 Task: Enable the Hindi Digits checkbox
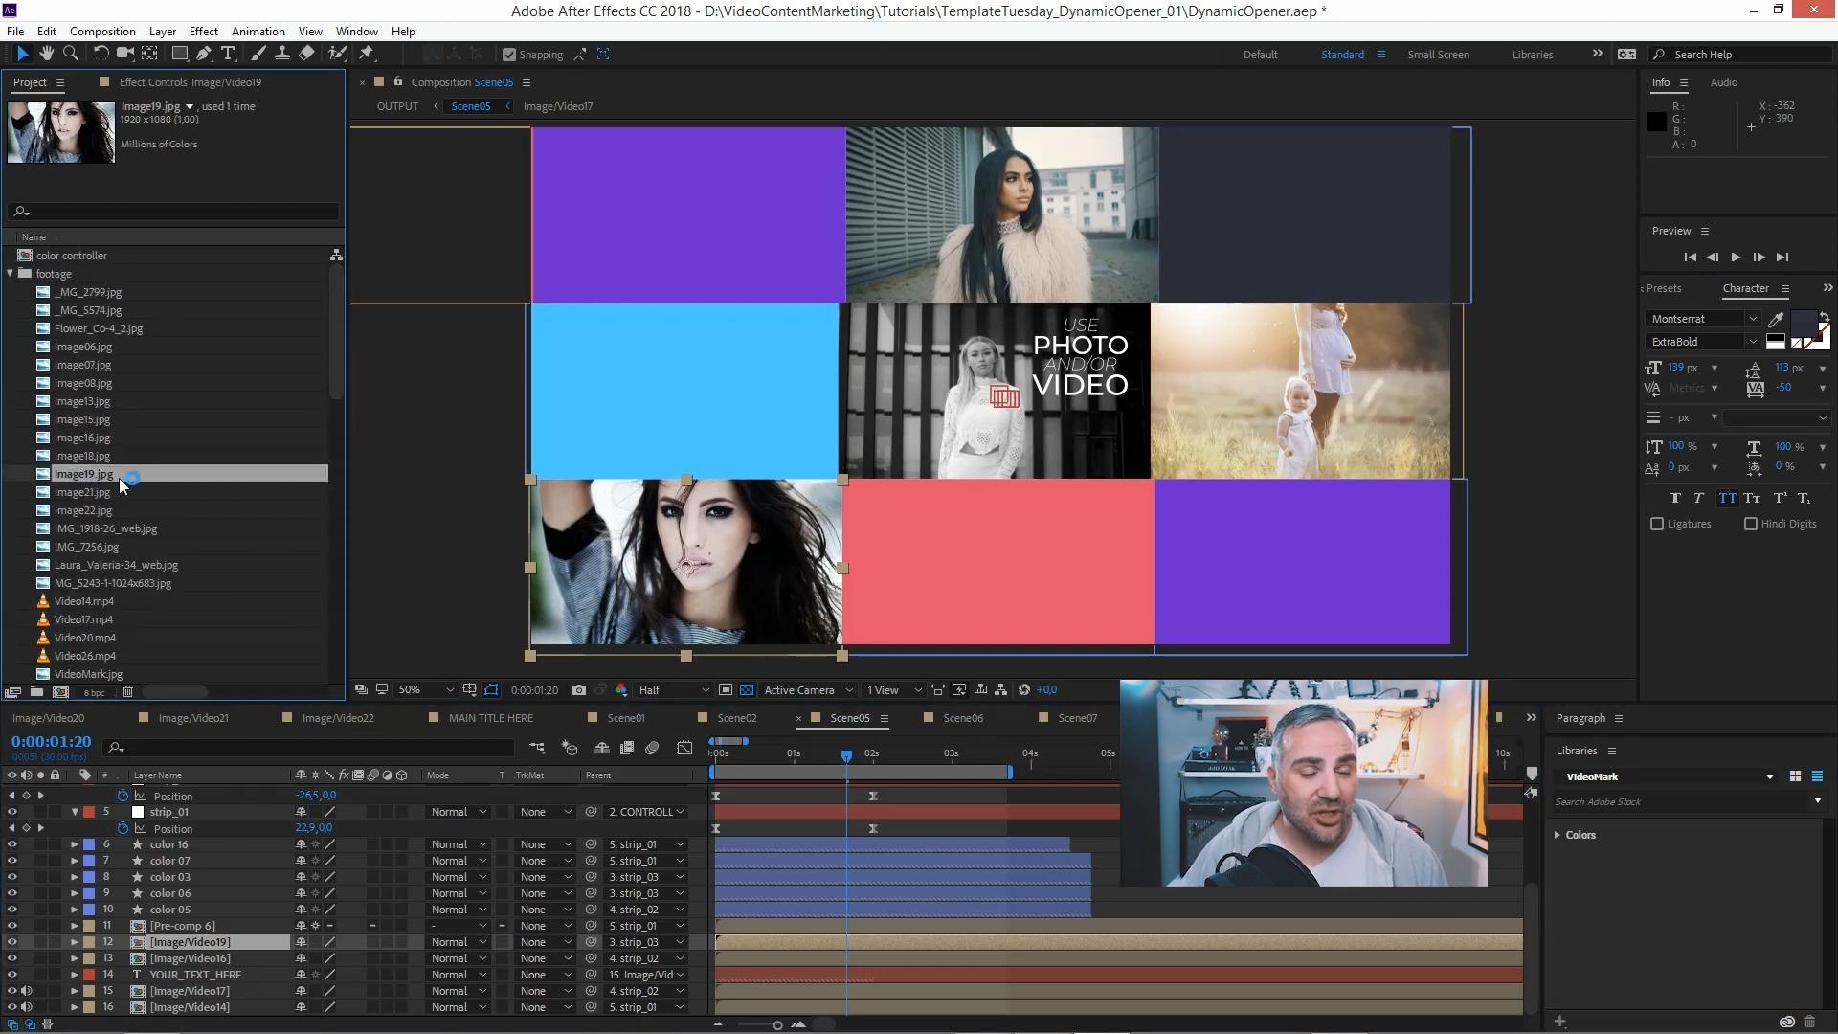click(x=1751, y=524)
